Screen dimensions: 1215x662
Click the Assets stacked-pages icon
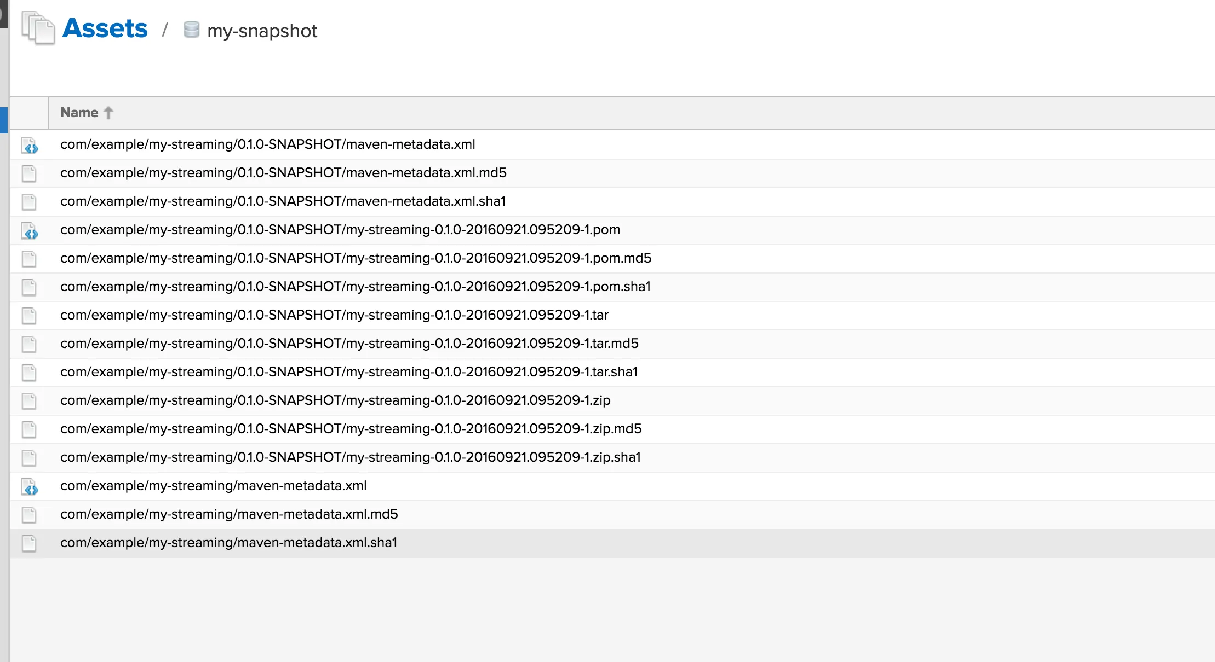tap(38, 28)
